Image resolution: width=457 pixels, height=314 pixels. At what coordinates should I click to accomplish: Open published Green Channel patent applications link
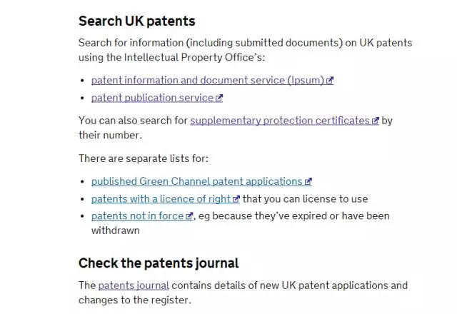pos(196,181)
